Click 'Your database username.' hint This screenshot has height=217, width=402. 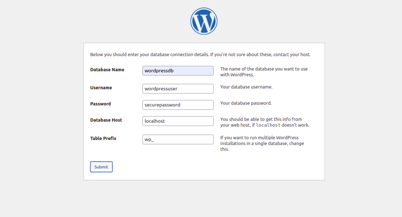click(247, 87)
